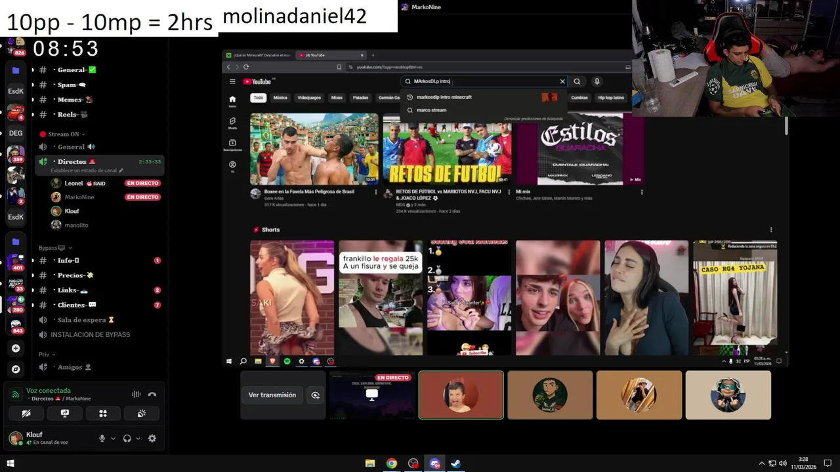Select EN DIRECTO stream preview tile
Screen dimensions: 840x472
pyautogui.click(x=372, y=395)
